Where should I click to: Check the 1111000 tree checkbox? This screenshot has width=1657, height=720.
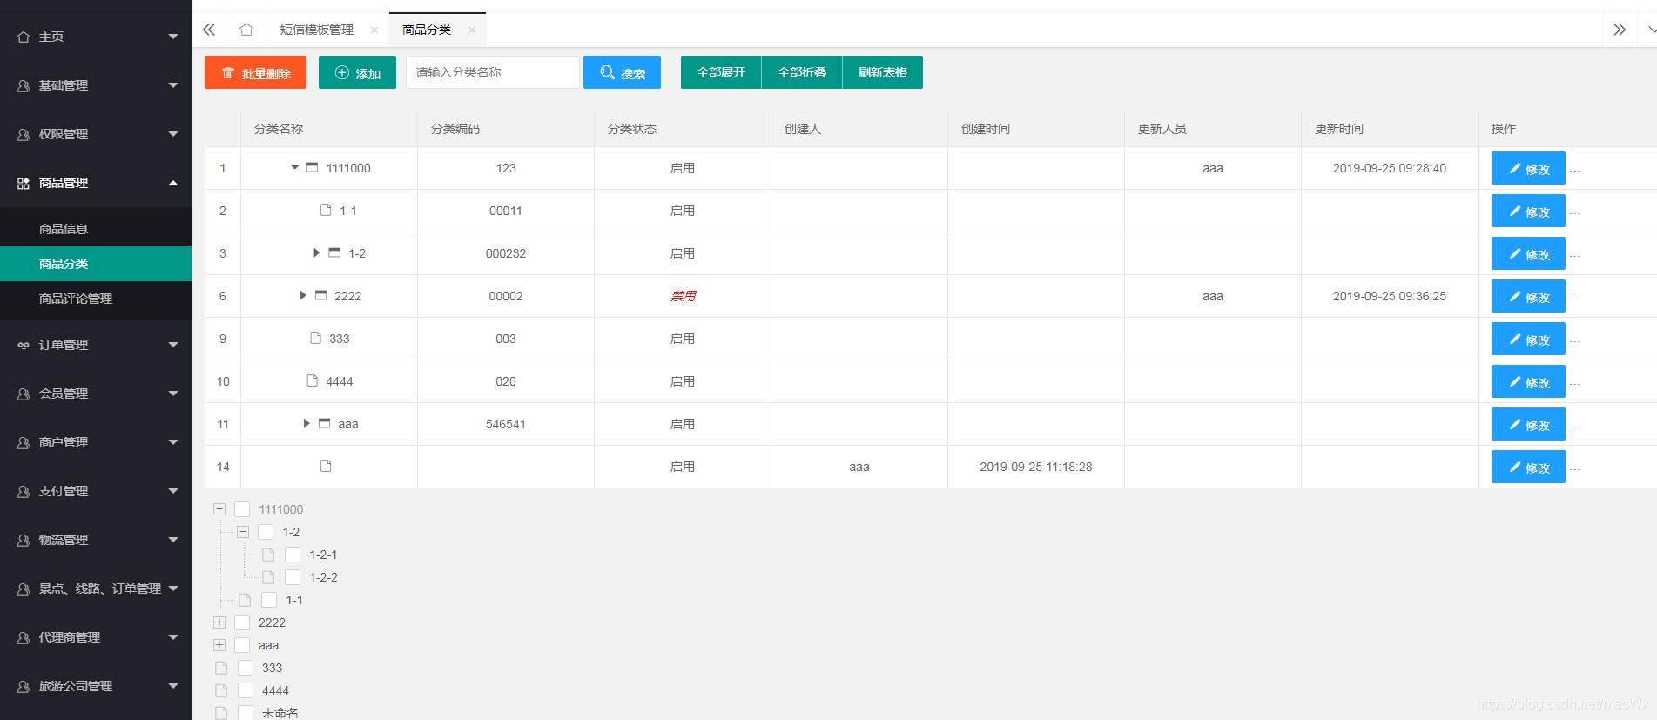click(x=242, y=509)
